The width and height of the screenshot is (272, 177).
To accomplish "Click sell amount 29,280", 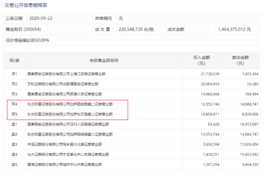I will 253,84.
